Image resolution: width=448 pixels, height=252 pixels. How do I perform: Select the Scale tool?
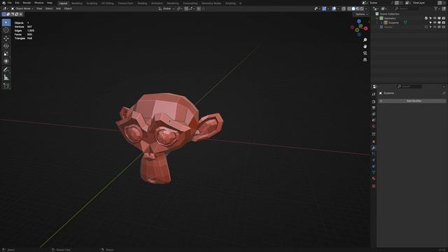click(6, 54)
